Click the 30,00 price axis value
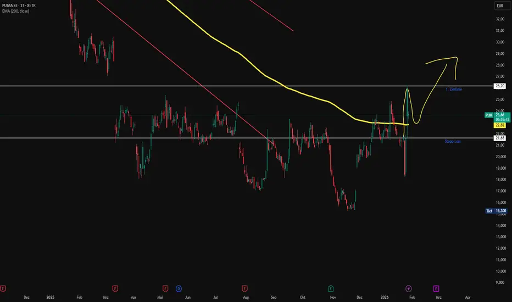 500,42
